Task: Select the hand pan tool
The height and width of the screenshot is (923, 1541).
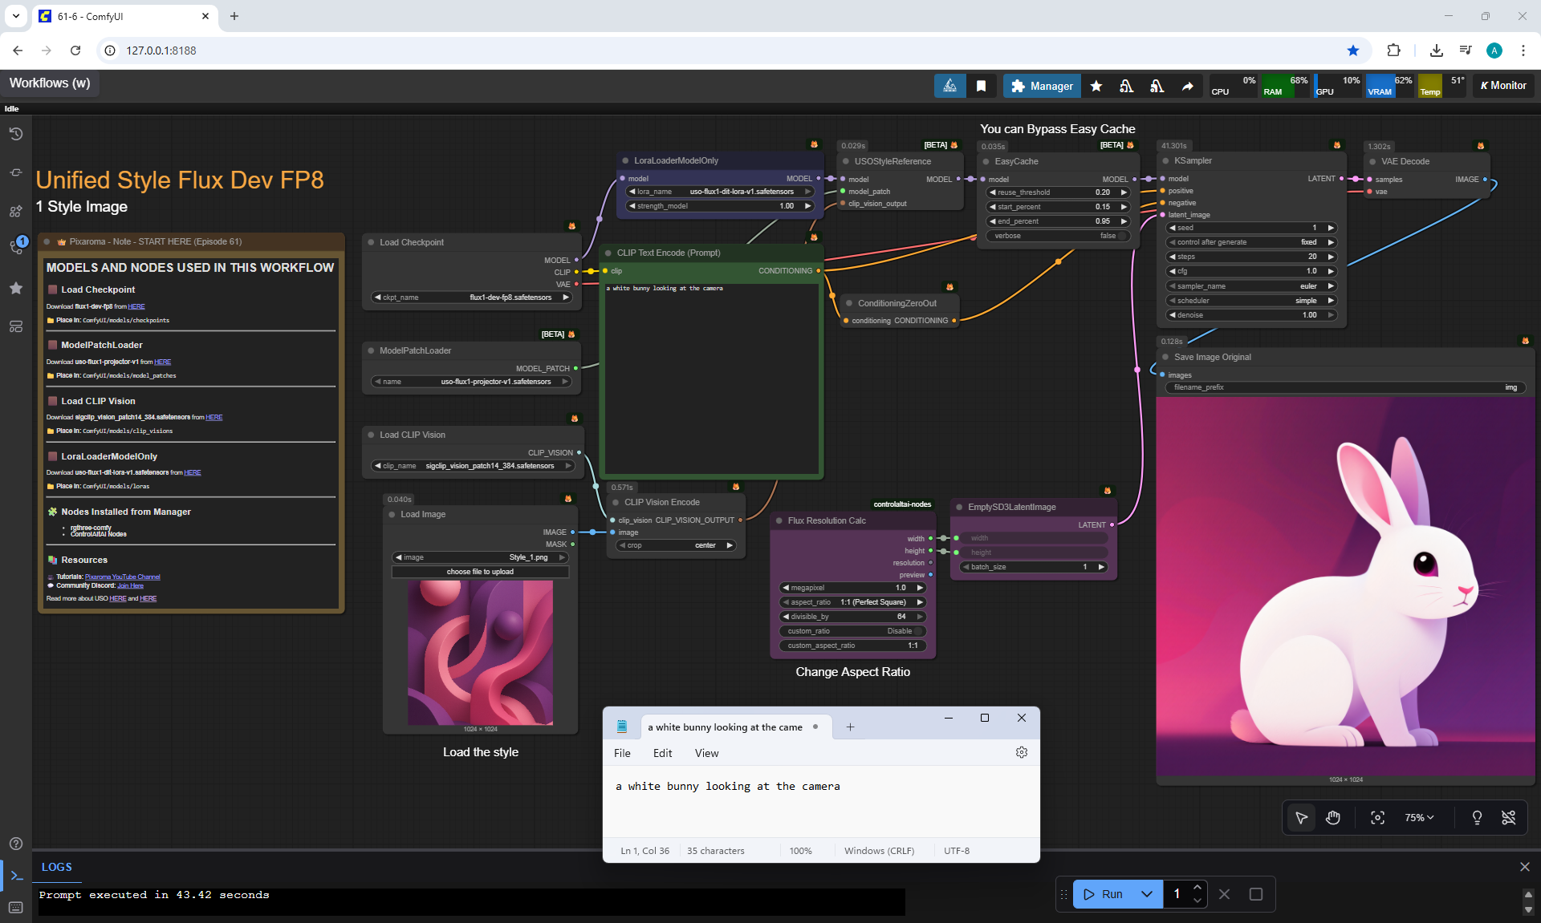Action: pyautogui.click(x=1333, y=817)
